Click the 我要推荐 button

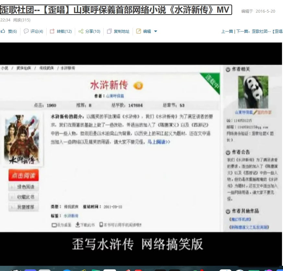tap(24, 207)
